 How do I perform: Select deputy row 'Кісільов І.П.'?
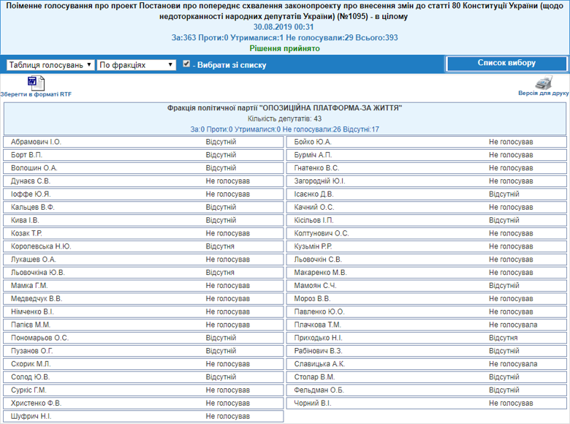tap(427, 220)
